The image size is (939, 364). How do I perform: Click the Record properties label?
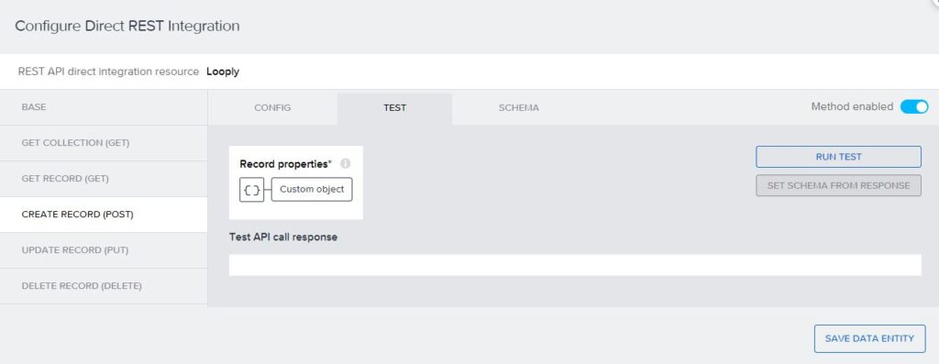(x=286, y=163)
